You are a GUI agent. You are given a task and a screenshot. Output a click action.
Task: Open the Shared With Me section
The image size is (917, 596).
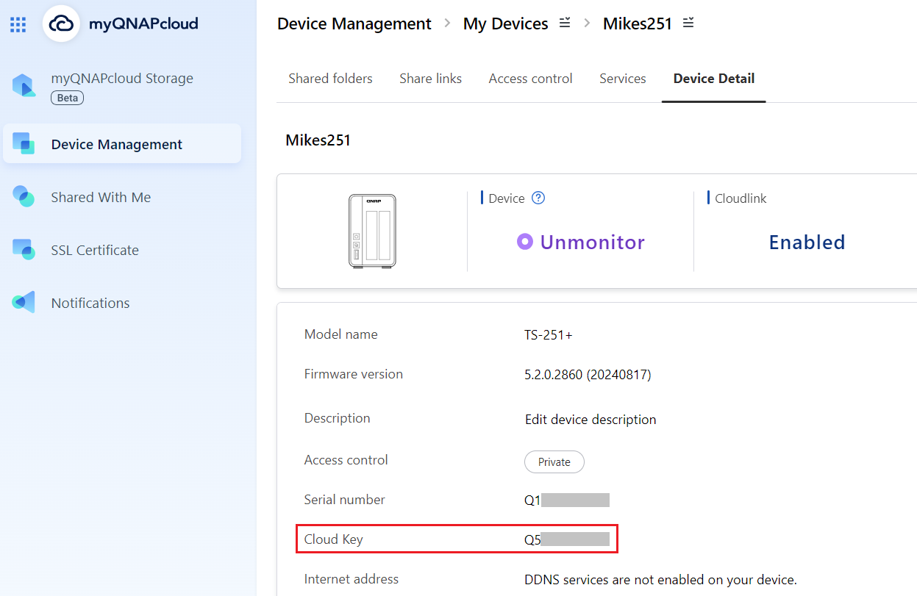[101, 197]
